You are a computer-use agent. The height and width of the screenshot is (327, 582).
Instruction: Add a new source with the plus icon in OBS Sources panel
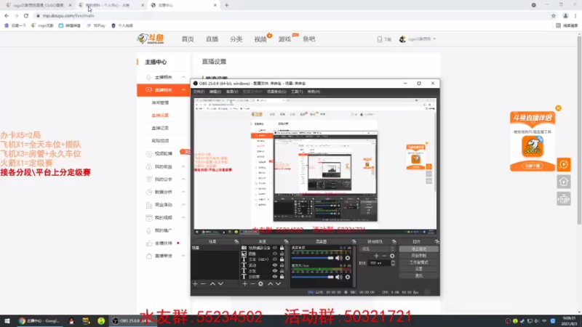244,283
